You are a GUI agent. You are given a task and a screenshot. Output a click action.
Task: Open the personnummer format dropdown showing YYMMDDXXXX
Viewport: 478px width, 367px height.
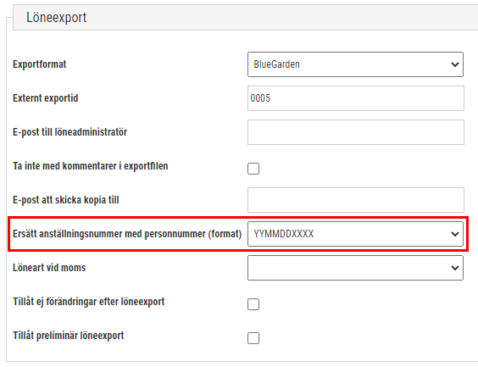click(355, 234)
